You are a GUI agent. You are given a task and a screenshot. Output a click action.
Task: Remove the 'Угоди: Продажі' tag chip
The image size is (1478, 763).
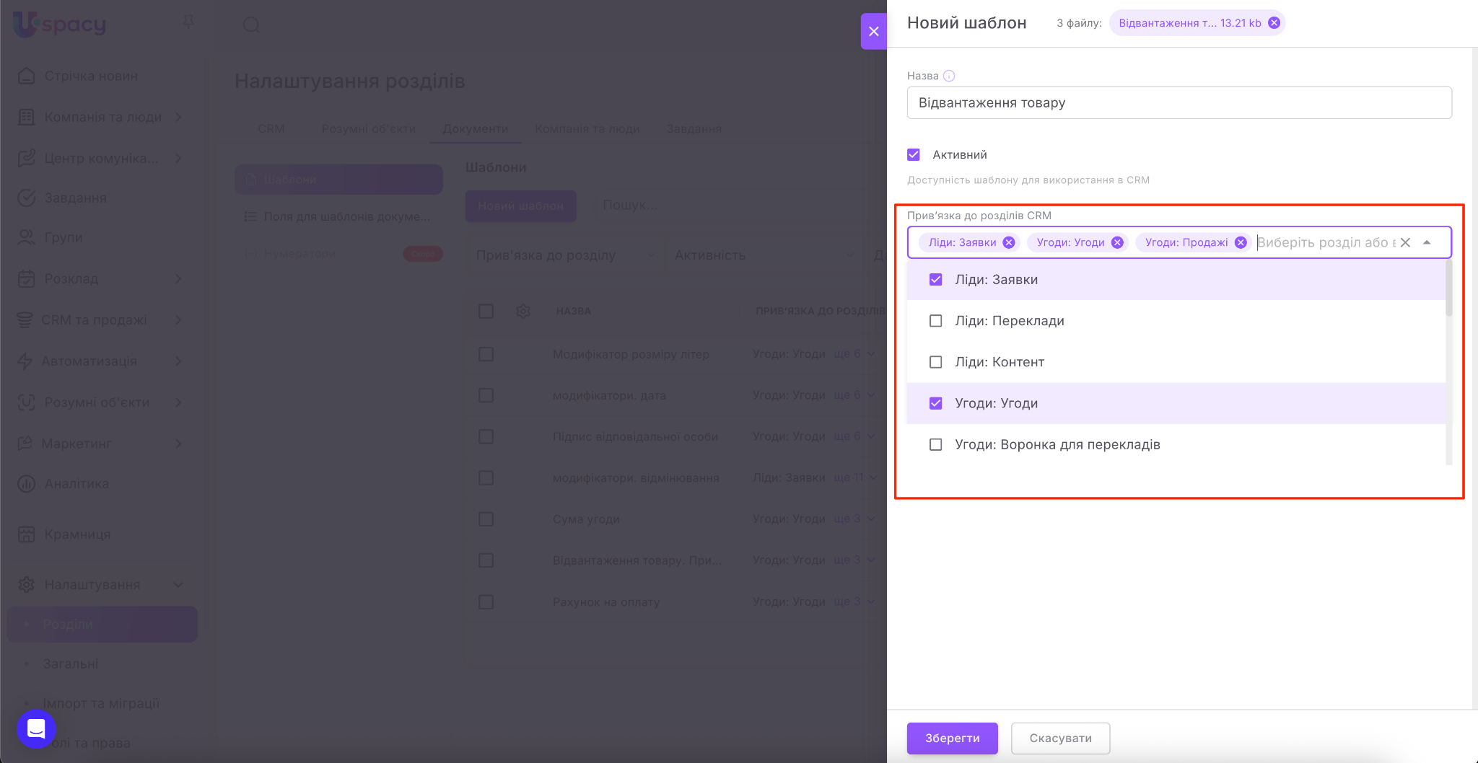[1241, 242]
